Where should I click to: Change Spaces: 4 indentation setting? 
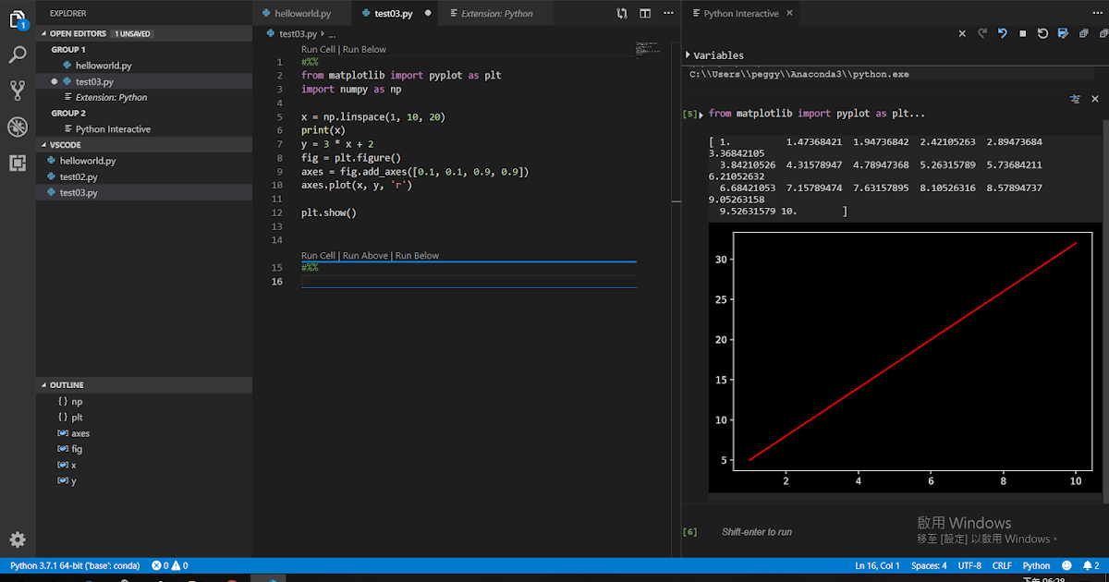pos(929,565)
